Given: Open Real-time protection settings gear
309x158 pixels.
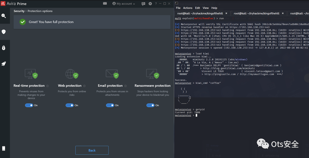Looking at the screenshot, I should (x=47, y=86).
